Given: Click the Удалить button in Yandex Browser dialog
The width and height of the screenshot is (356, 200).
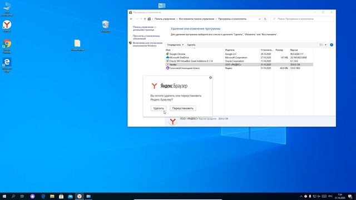Looking at the screenshot, I should click(x=158, y=108).
